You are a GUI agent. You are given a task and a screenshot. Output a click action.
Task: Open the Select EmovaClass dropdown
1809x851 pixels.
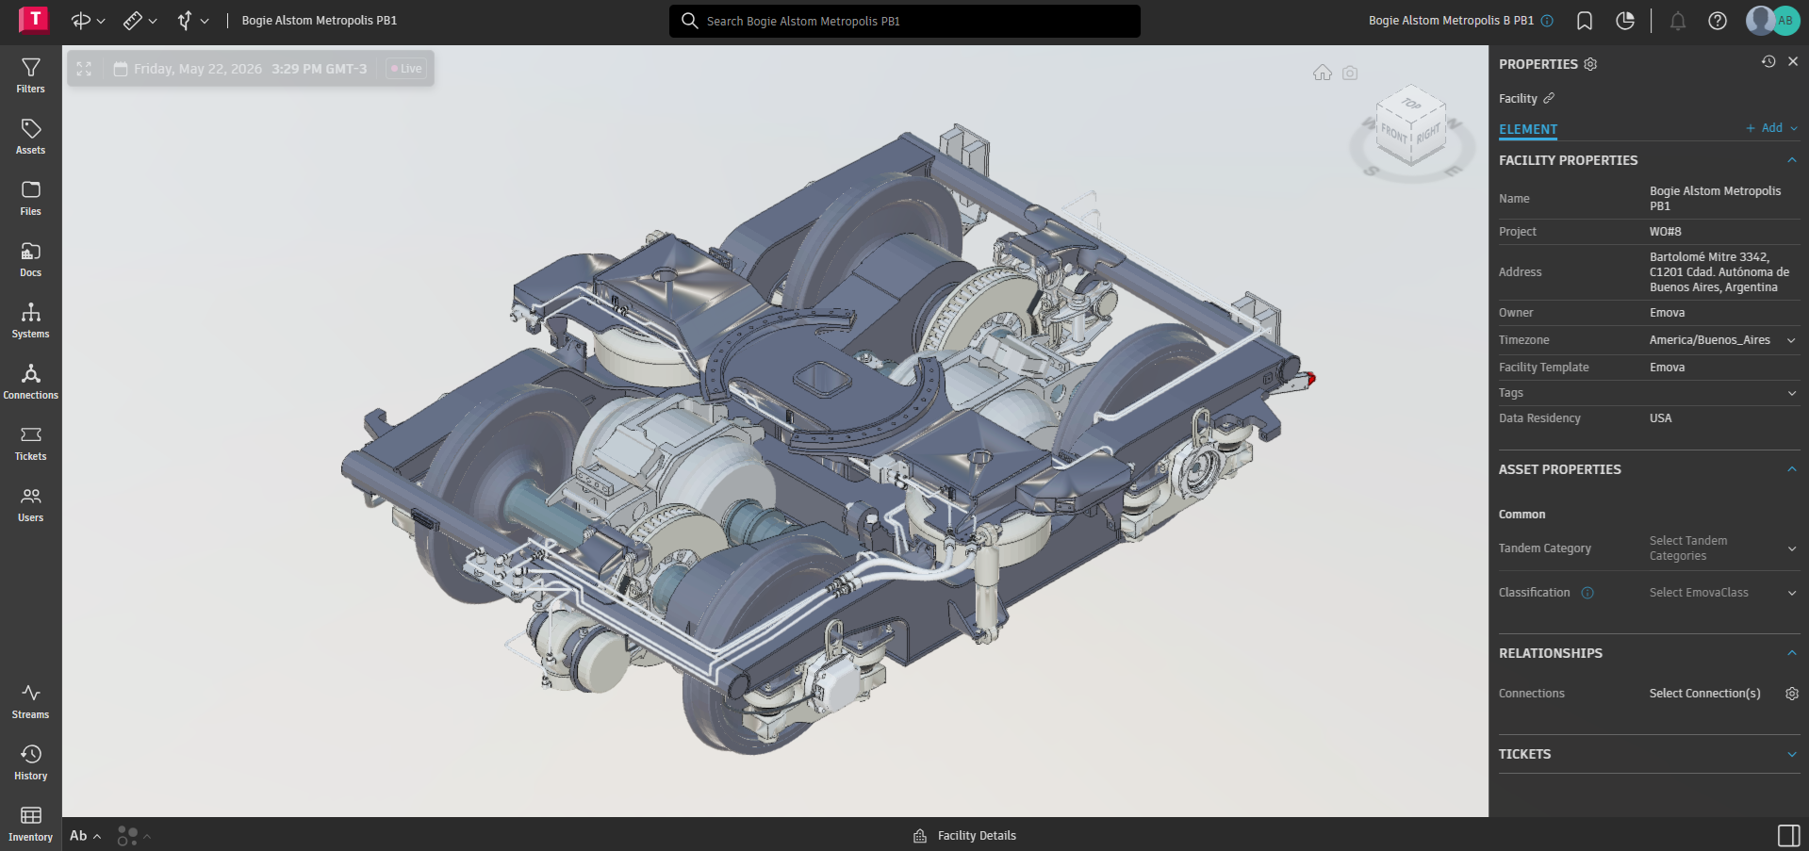[1723, 593]
